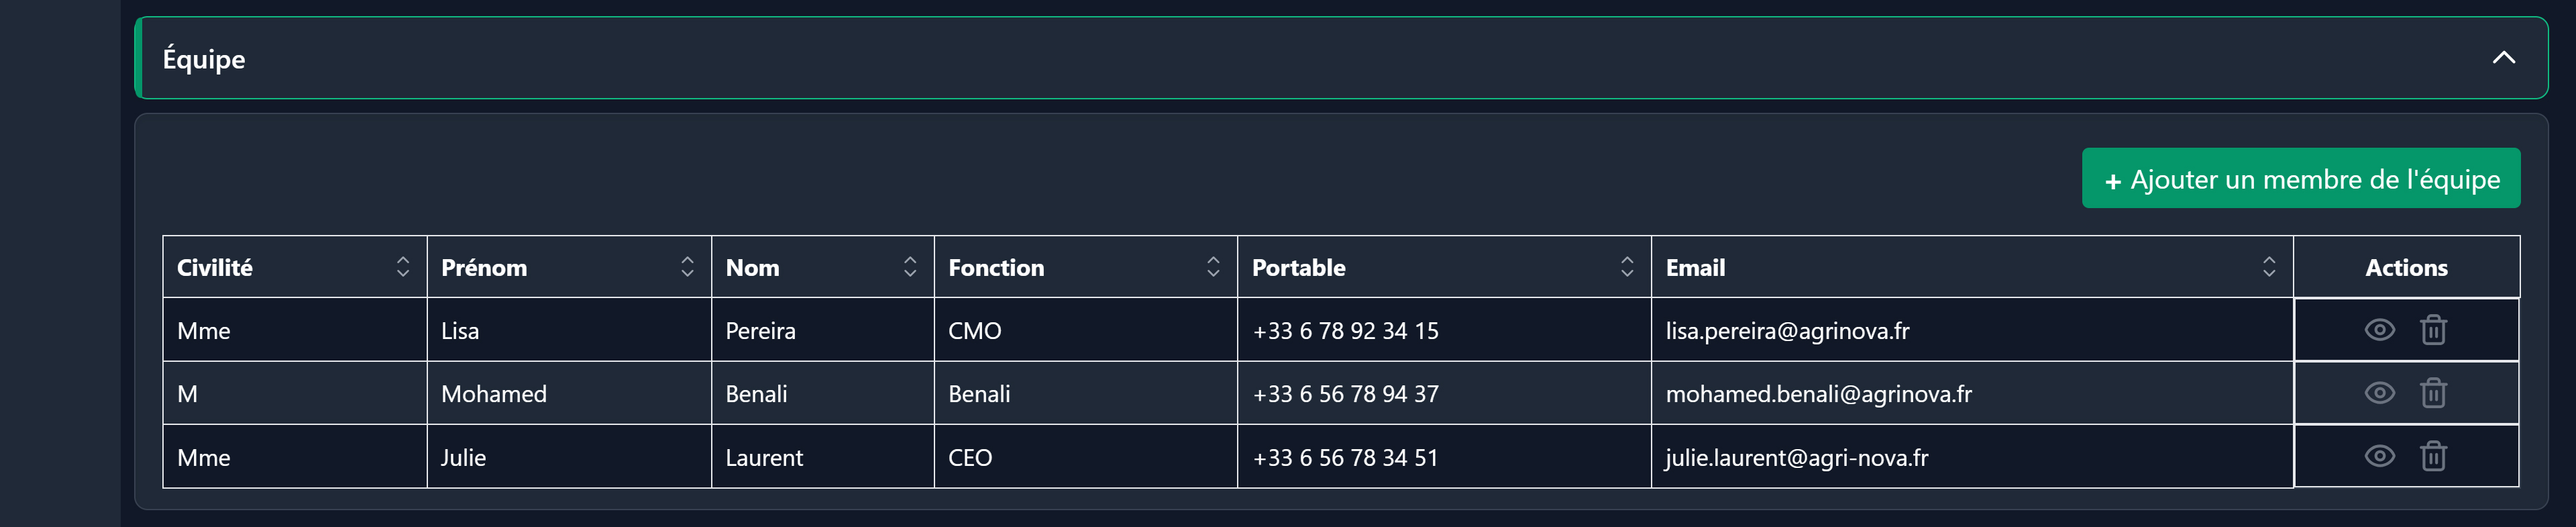Screen dimensions: 2576x527
Task: View Lisa Pereira's details via eye icon
Action: (2379, 330)
